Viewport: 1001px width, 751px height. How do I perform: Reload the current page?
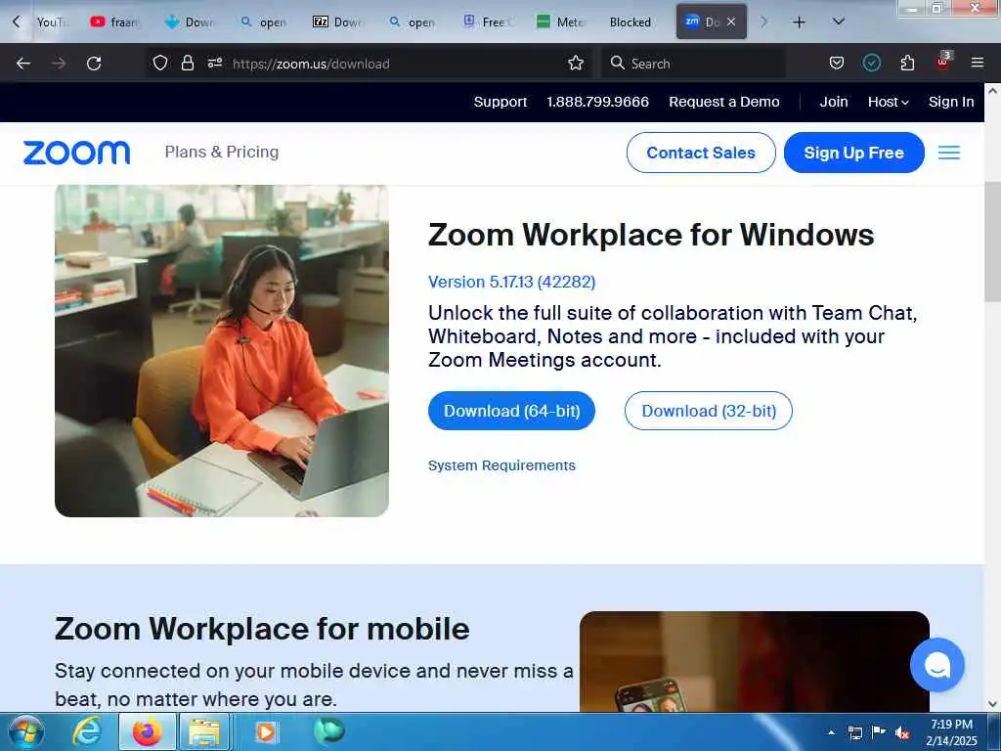pos(94,64)
